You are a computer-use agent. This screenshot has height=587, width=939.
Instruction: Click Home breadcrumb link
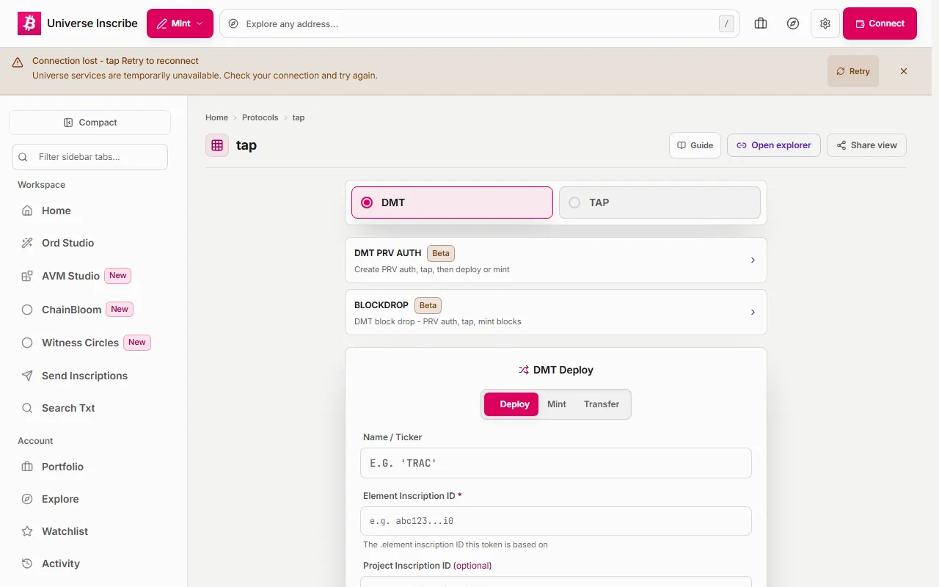point(216,117)
